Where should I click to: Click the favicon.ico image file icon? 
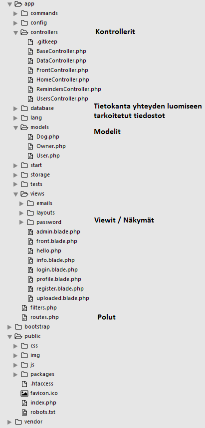click(x=24, y=393)
